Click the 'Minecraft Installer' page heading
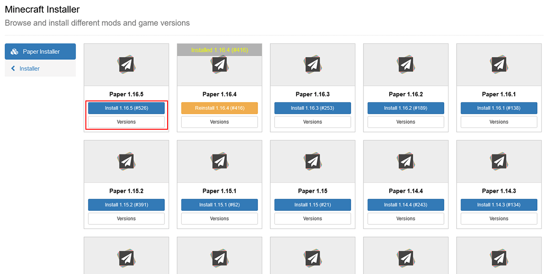The image size is (548, 274). pyautogui.click(x=42, y=9)
